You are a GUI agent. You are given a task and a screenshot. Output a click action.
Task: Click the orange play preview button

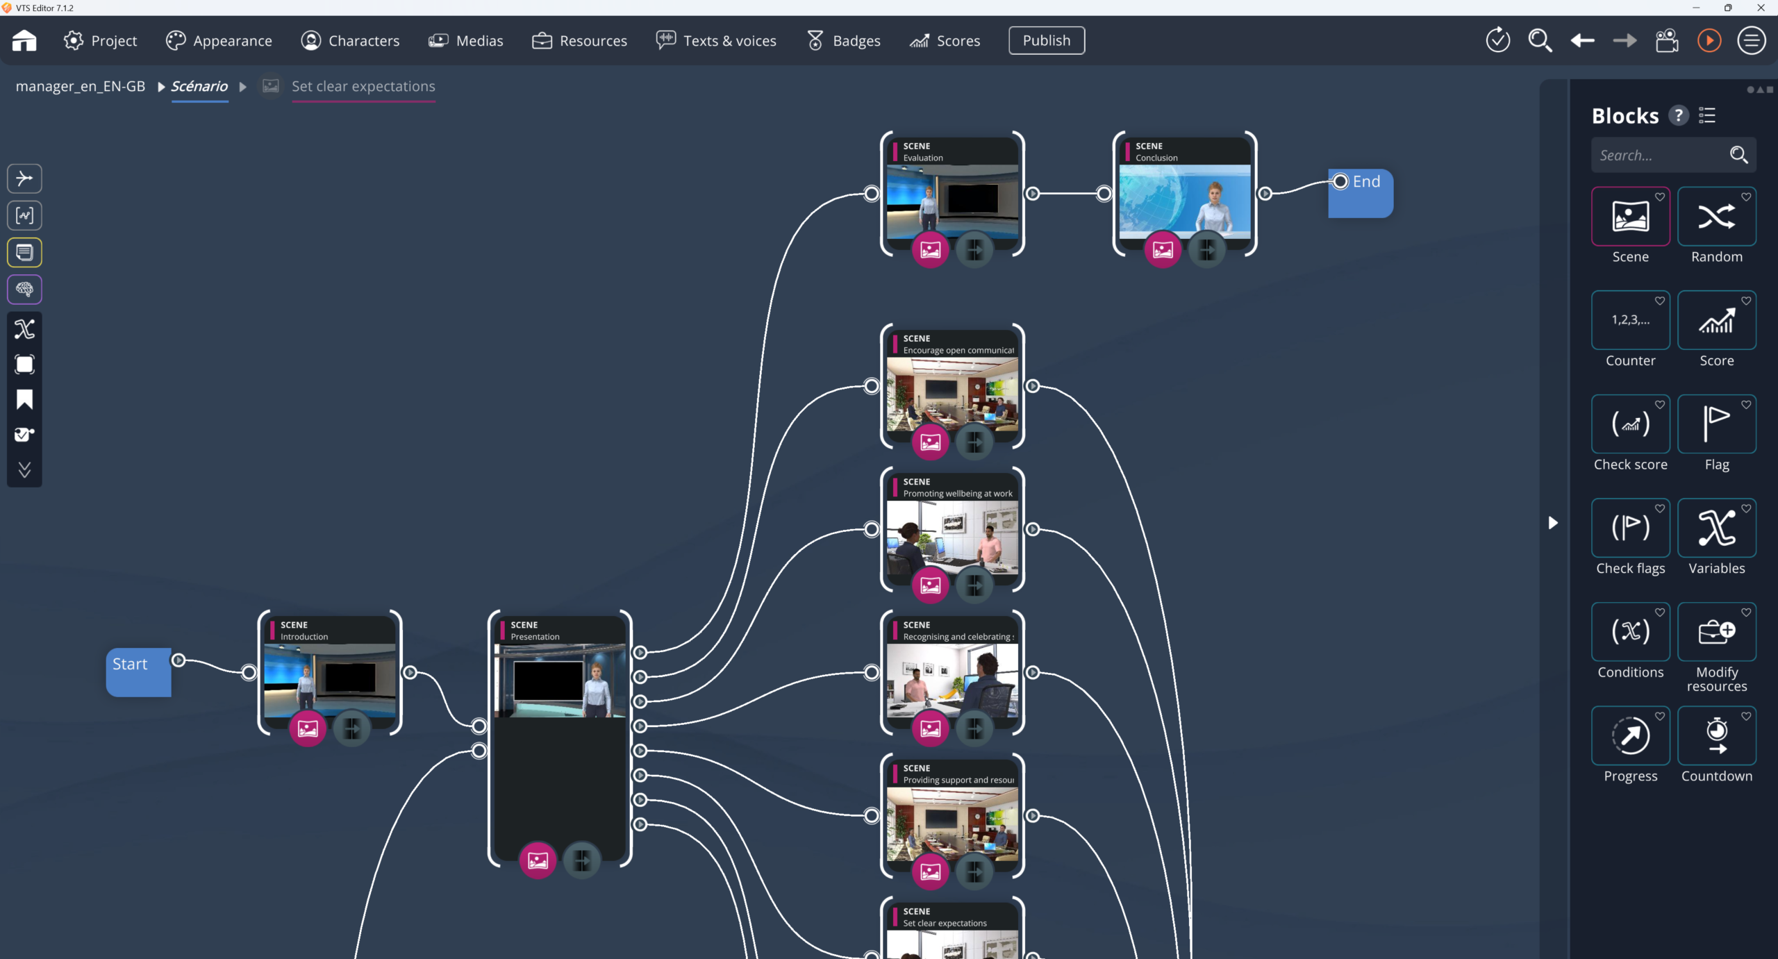pos(1709,40)
